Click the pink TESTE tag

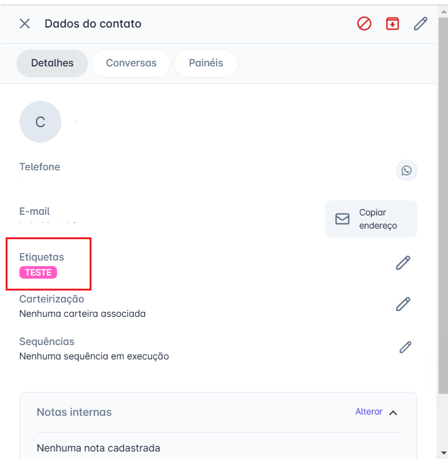[38, 272]
